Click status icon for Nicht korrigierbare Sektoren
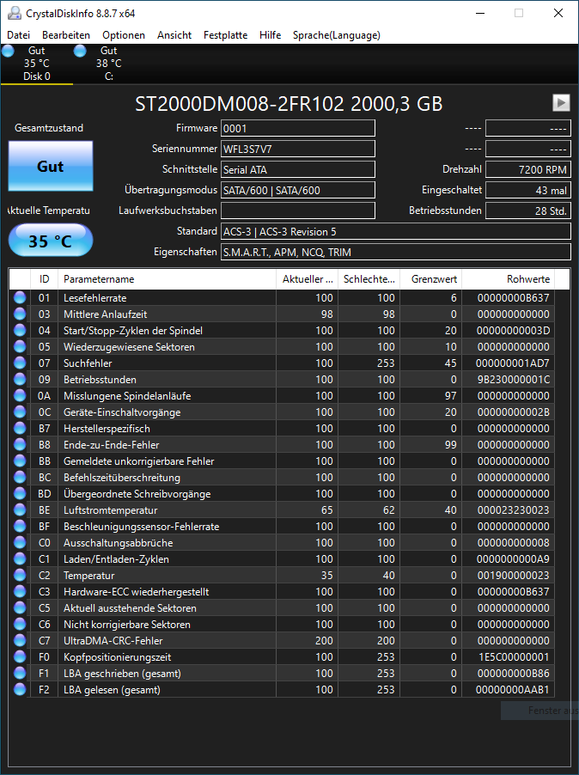The image size is (579, 775). (20, 624)
